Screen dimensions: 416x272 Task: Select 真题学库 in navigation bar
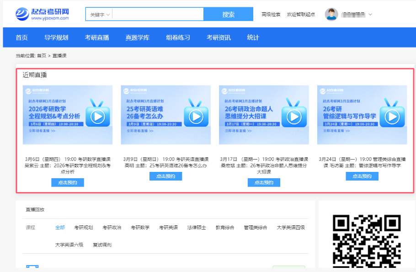(x=138, y=37)
